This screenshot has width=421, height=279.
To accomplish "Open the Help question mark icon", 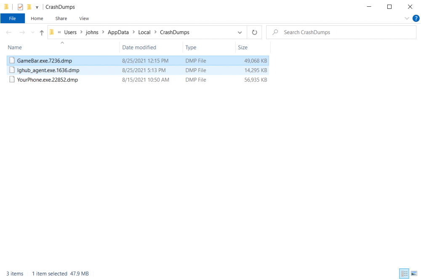I will pos(416,18).
